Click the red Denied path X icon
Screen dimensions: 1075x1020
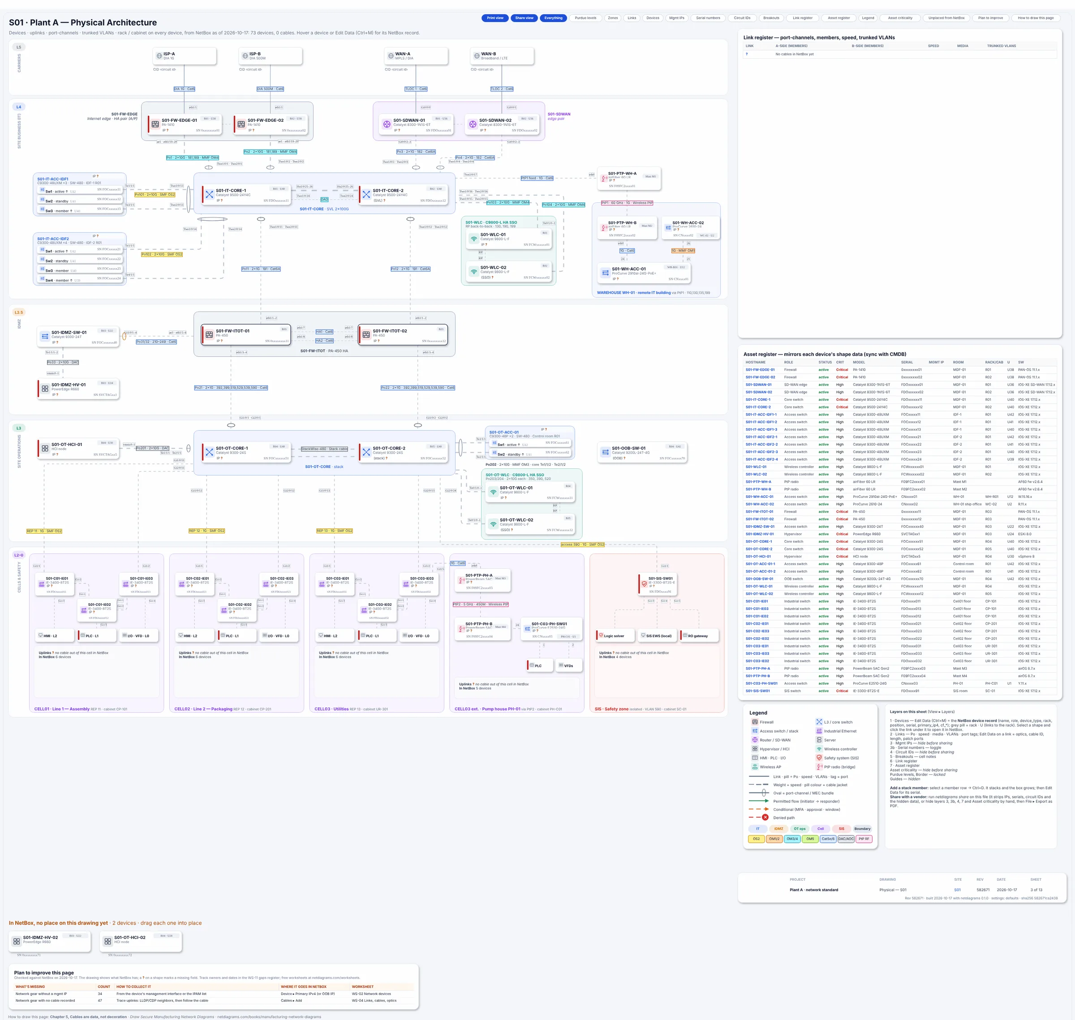[765, 817]
